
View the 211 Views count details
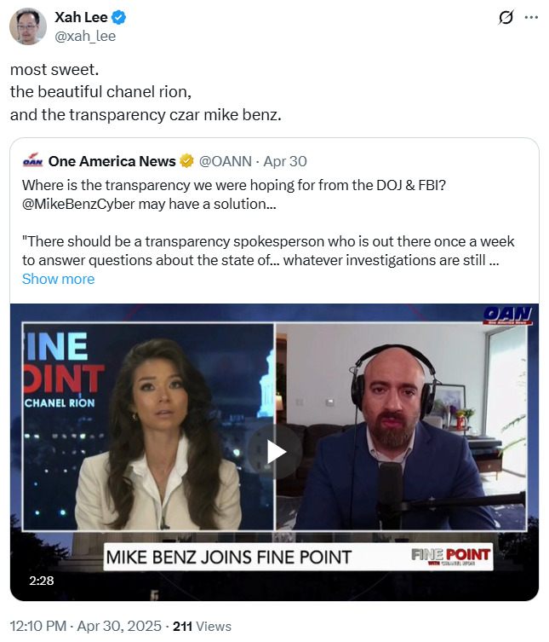point(202,626)
